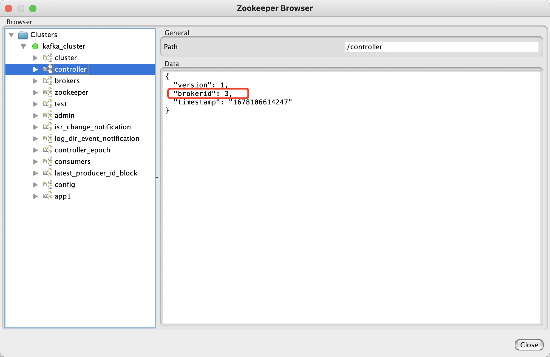Select the cluster tree item
This screenshot has width=550, height=357.
[66, 58]
